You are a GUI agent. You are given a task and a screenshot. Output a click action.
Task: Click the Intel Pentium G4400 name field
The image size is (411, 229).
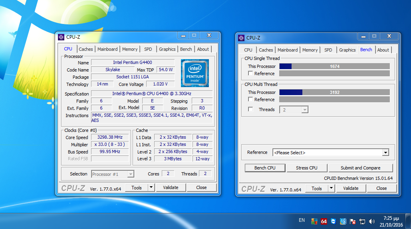tap(133, 62)
